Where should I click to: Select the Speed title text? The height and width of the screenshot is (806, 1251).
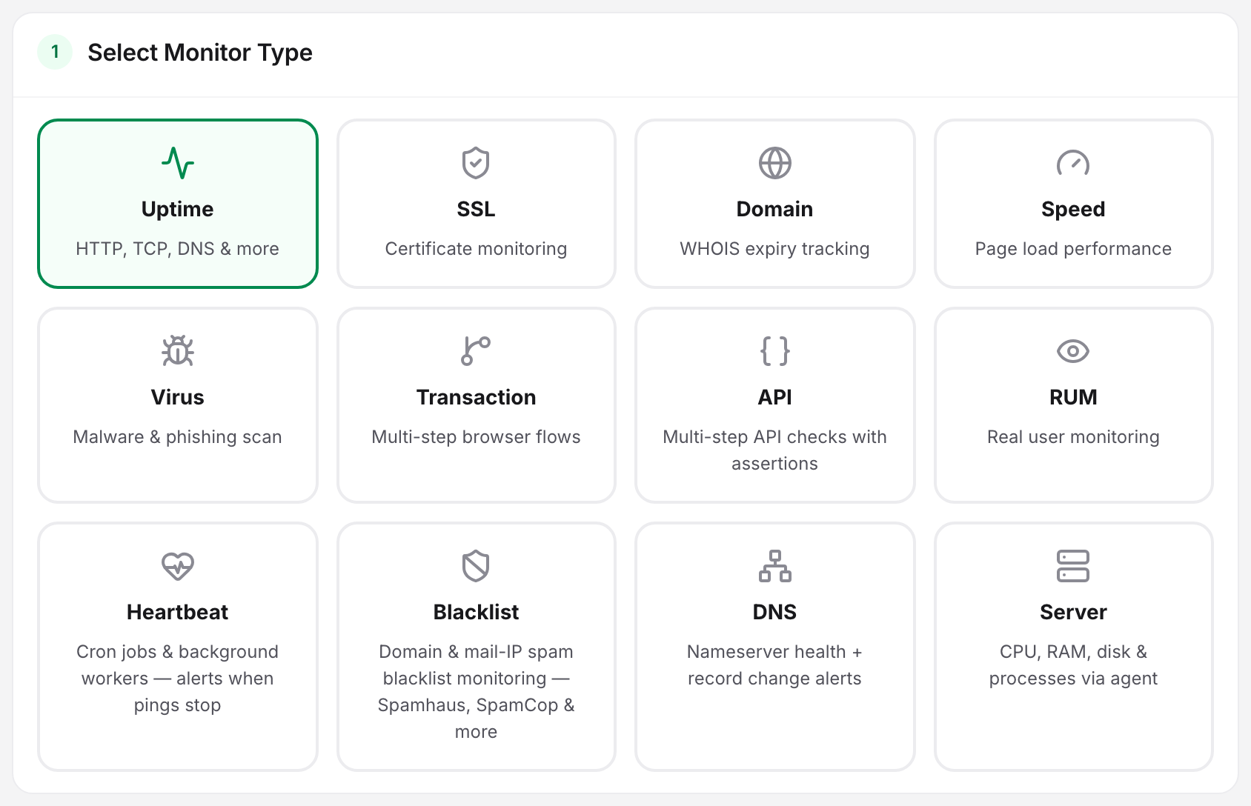click(1073, 210)
